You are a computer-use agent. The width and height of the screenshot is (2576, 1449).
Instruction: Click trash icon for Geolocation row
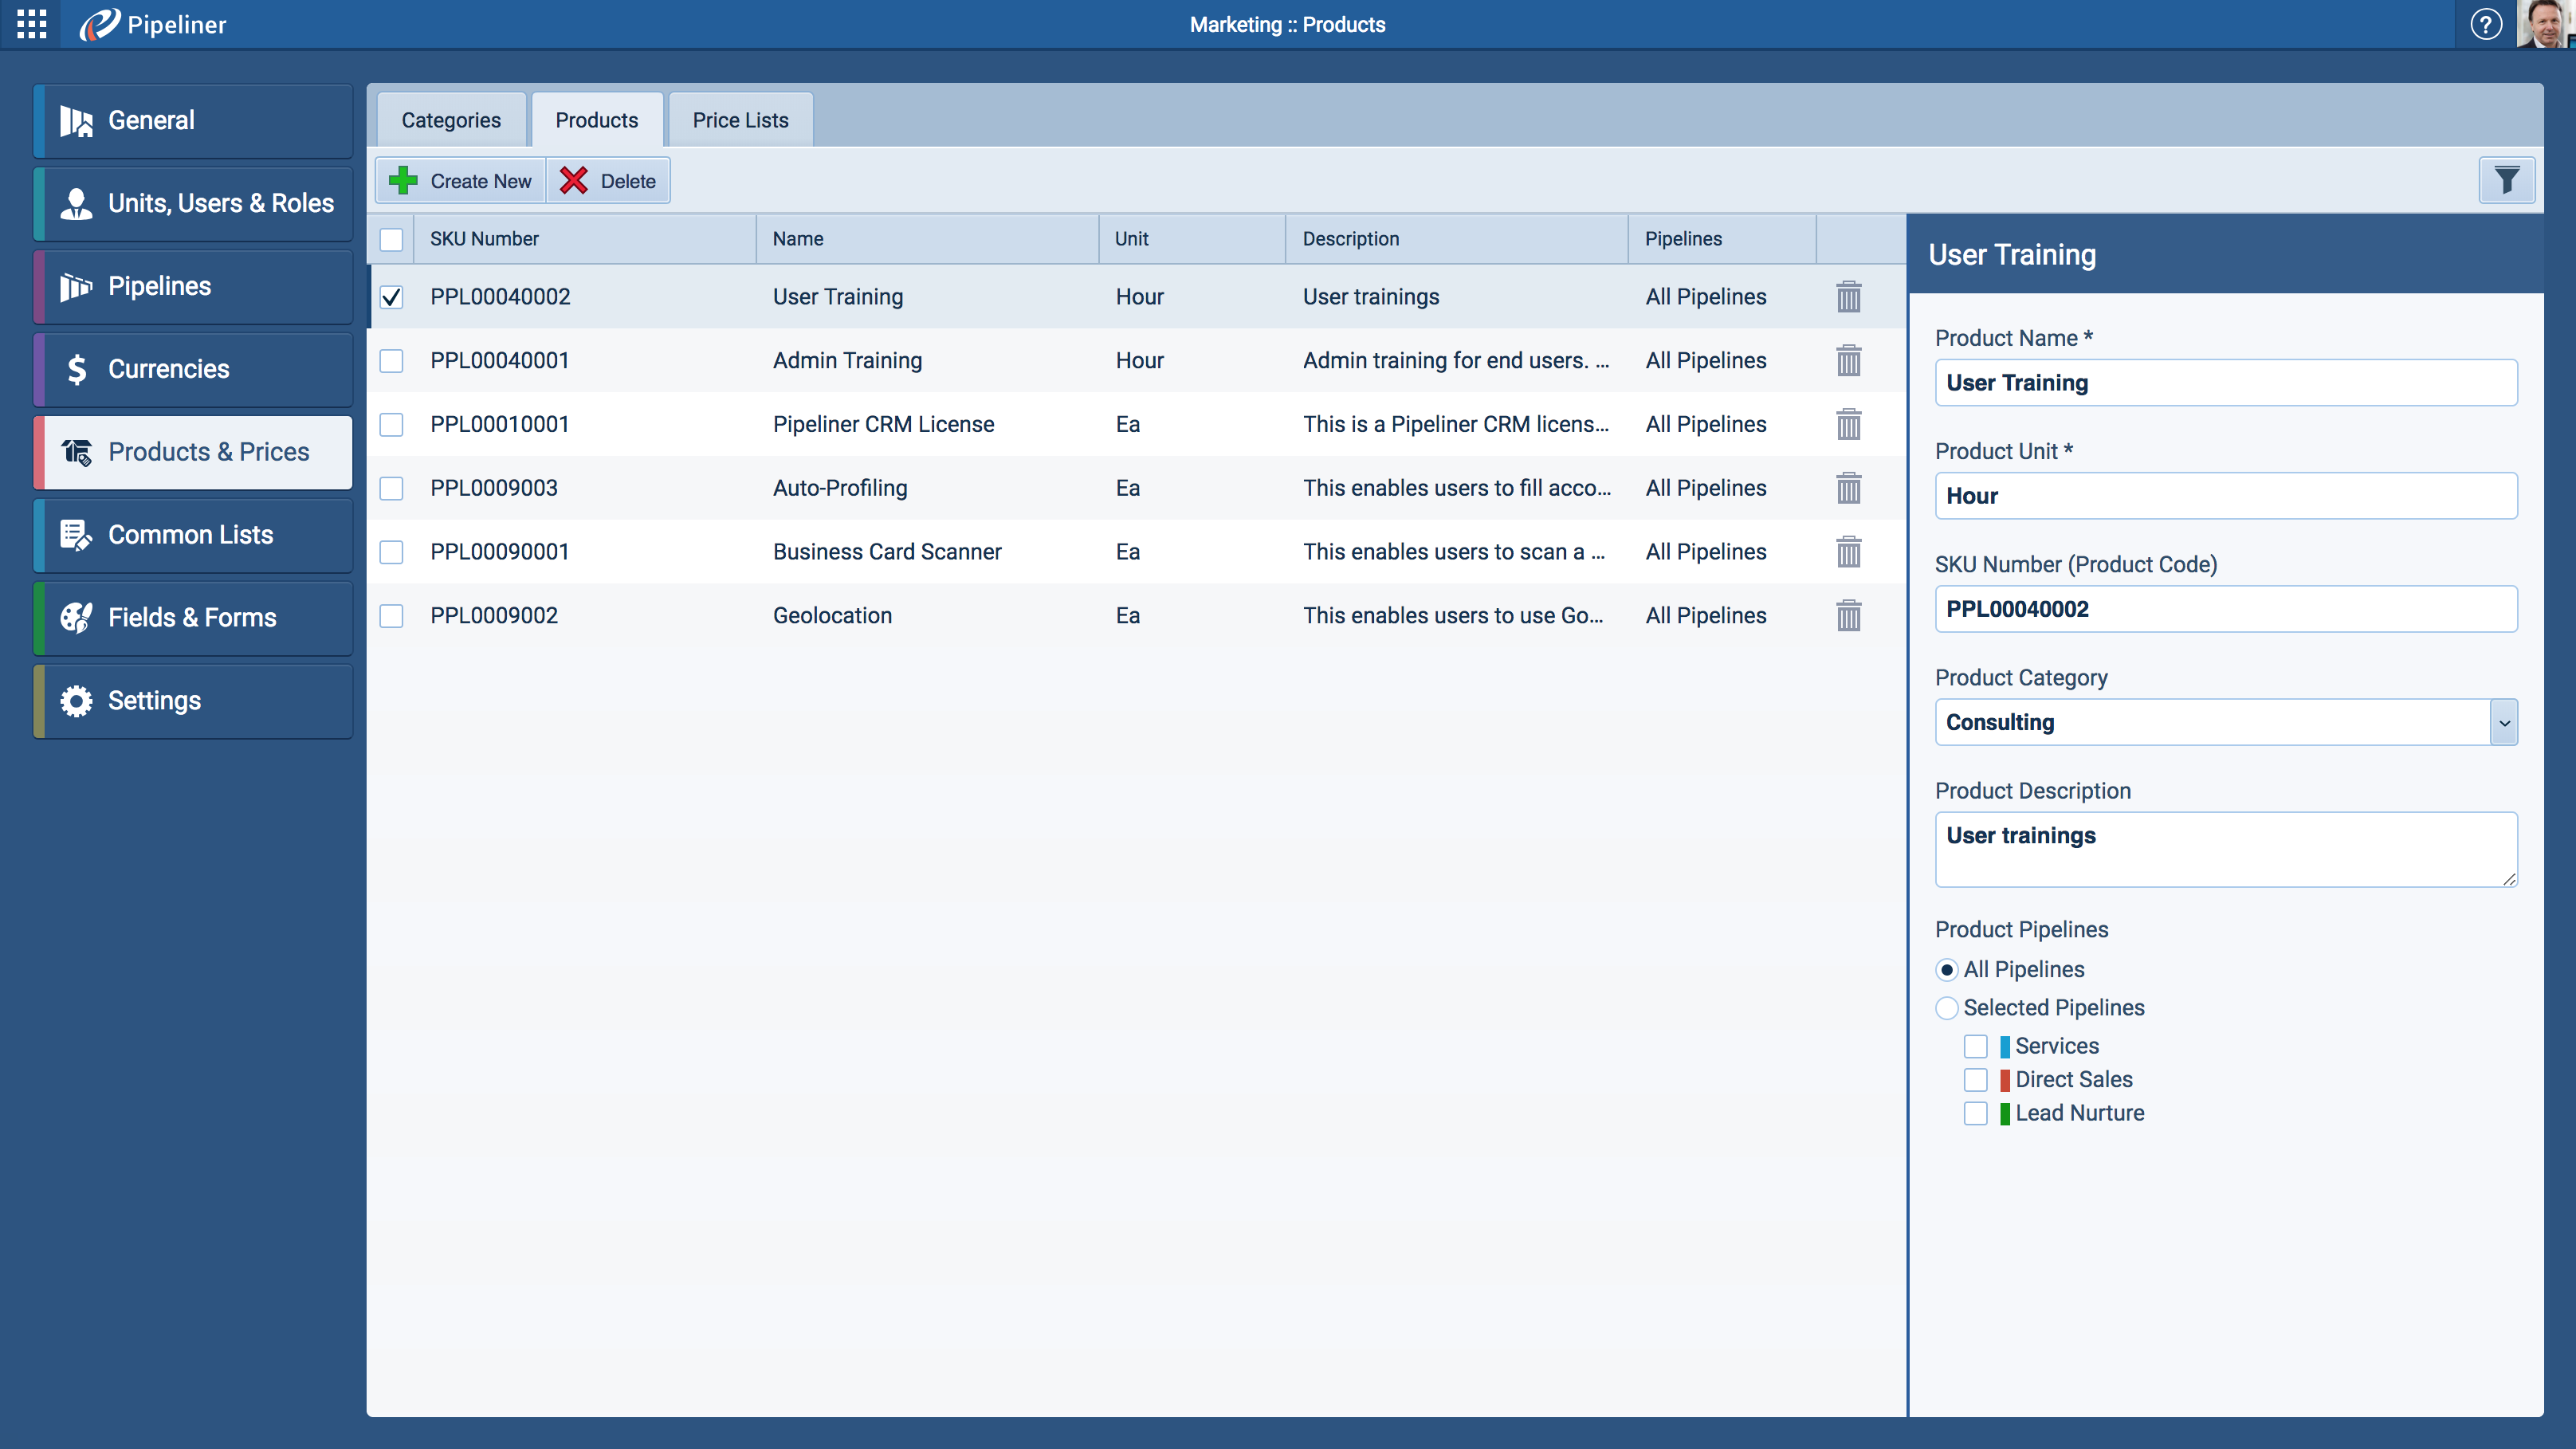click(1848, 616)
